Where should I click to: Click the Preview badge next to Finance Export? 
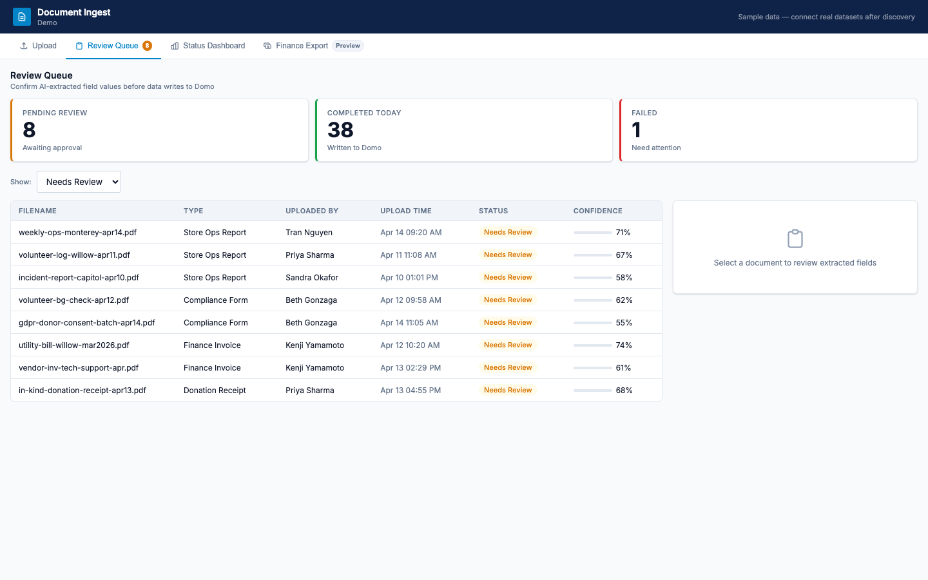348,46
